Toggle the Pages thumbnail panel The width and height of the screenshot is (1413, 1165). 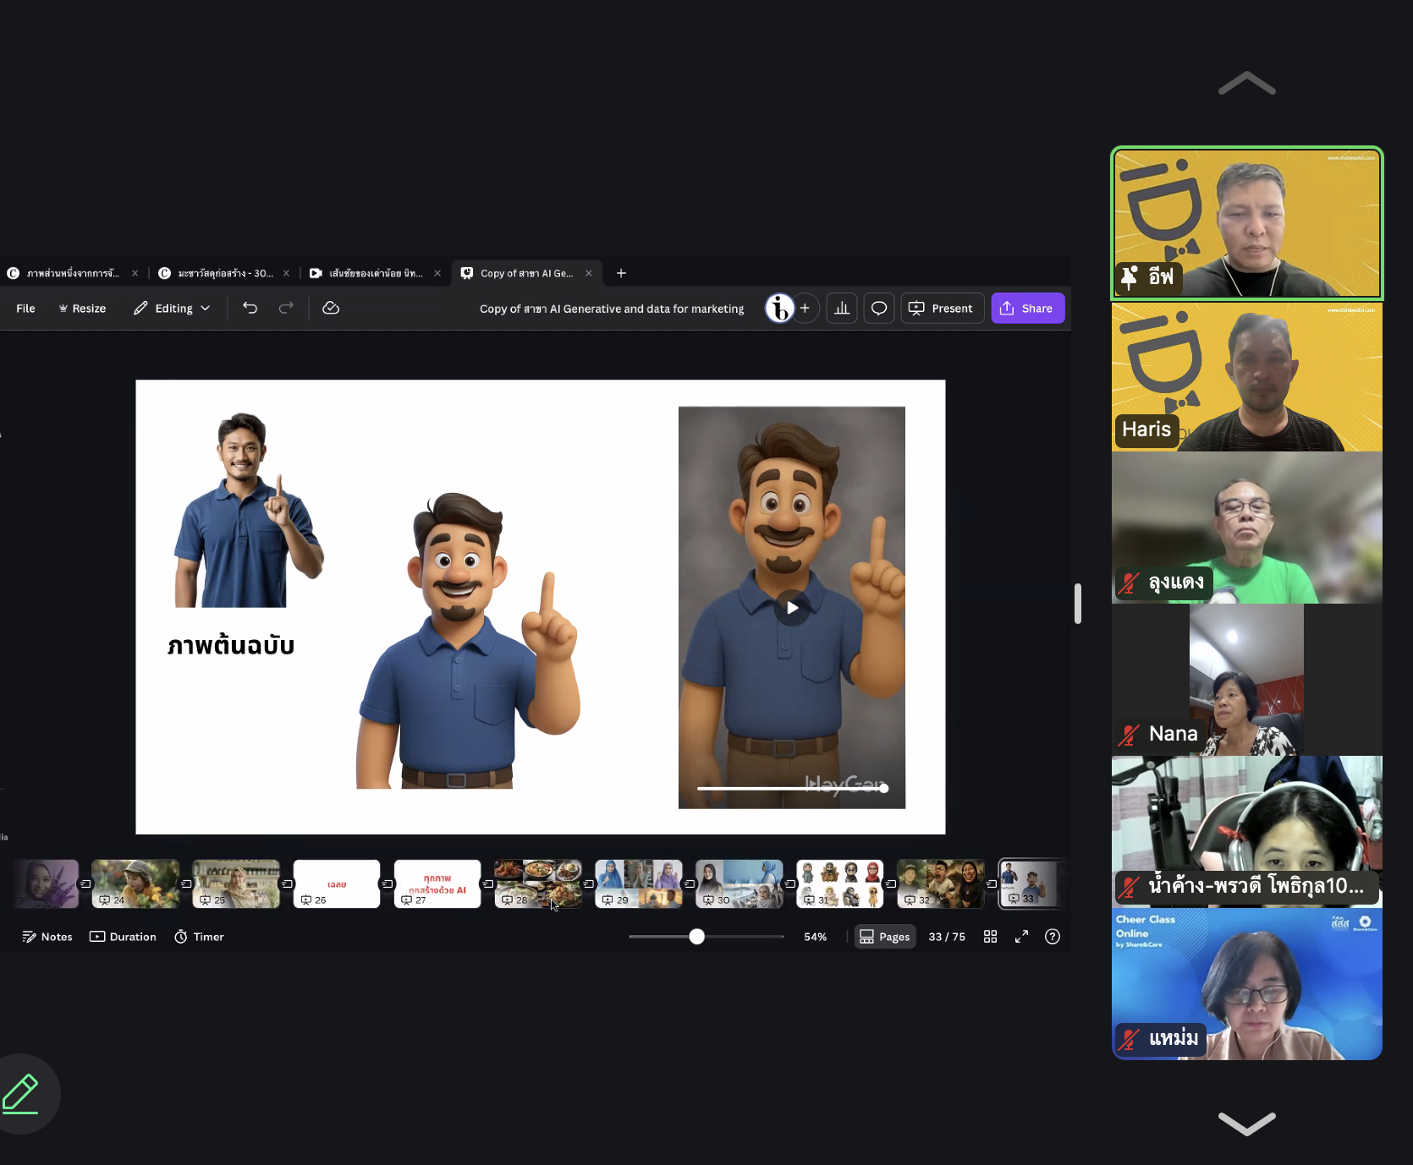point(885,937)
